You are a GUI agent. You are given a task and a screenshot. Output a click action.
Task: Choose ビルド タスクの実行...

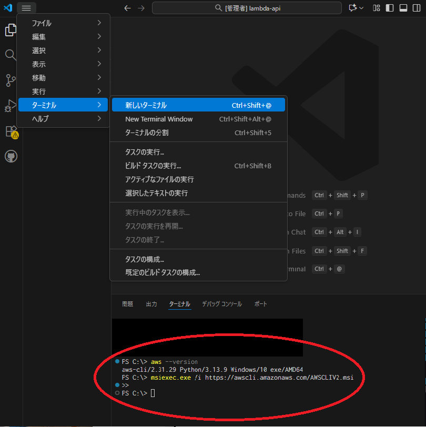coord(198,166)
